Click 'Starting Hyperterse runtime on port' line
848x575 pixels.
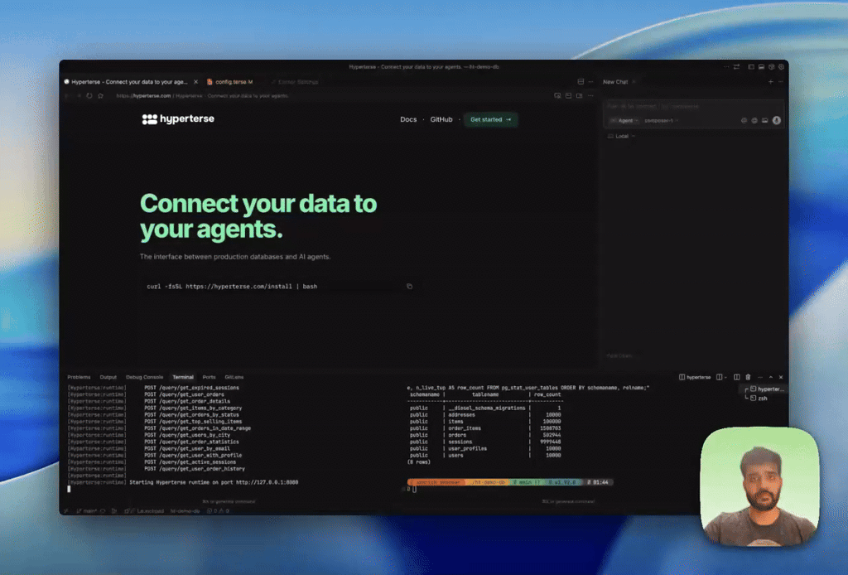pos(214,482)
